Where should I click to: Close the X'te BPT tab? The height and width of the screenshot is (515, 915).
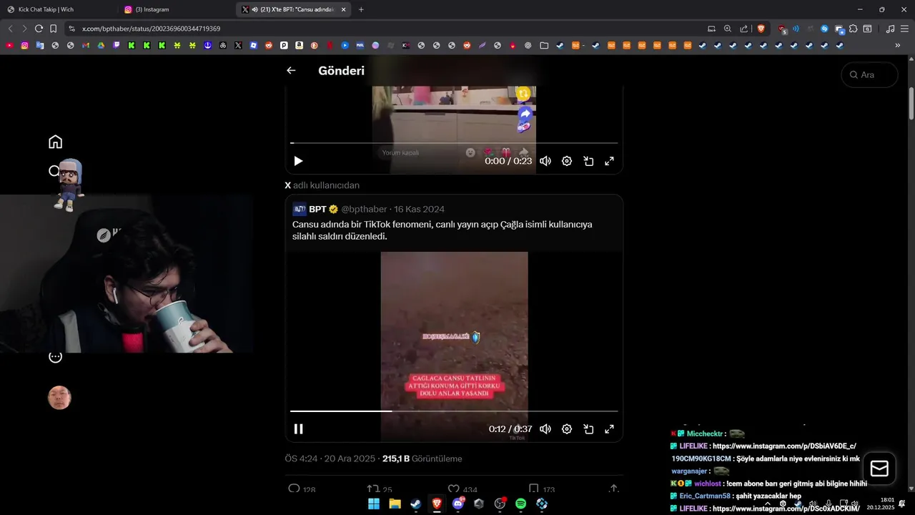point(343,9)
